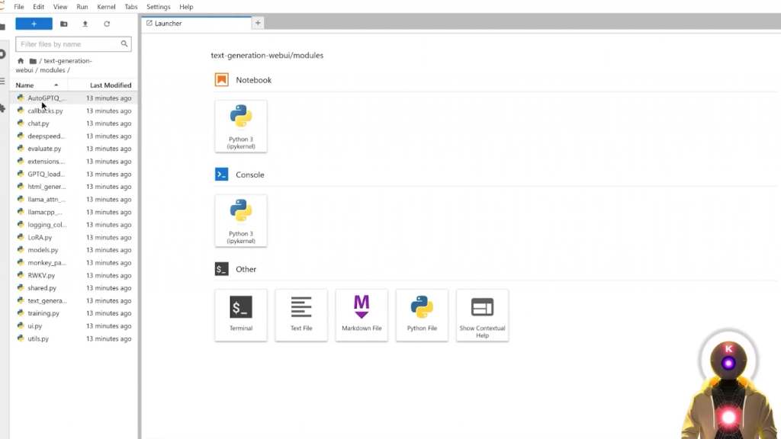
Task: Sort files by Name column header
Action: pos(37,85)
